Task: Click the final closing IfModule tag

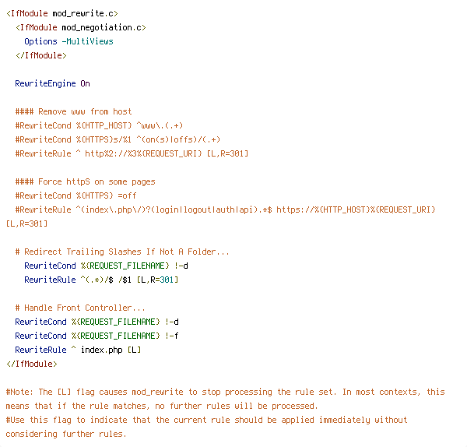Action: (32, 364)
